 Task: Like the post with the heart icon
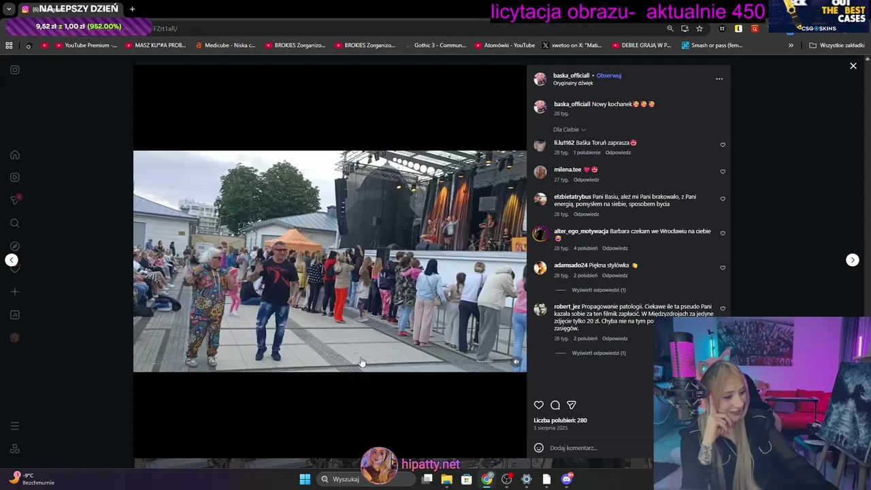click(x=539, y=405)
